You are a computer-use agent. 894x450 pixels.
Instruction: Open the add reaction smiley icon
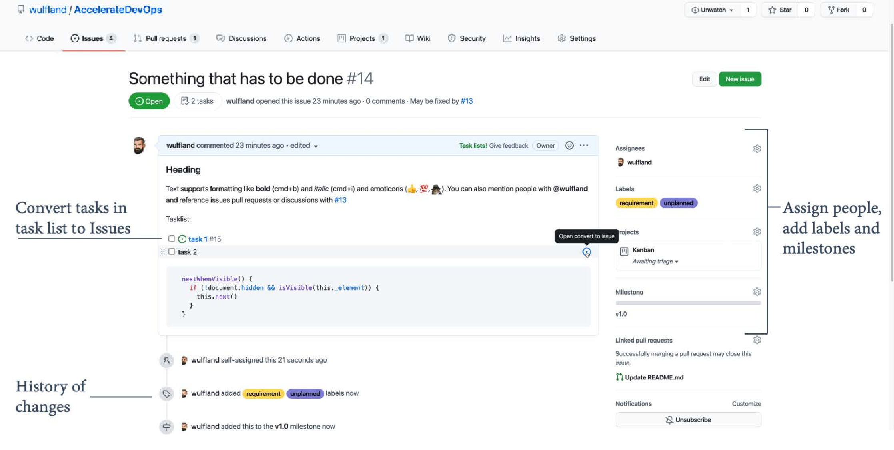coord(569,146)
